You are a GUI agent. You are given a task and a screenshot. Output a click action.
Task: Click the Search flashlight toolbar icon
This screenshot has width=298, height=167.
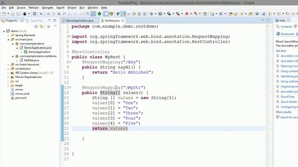point(242,13)
